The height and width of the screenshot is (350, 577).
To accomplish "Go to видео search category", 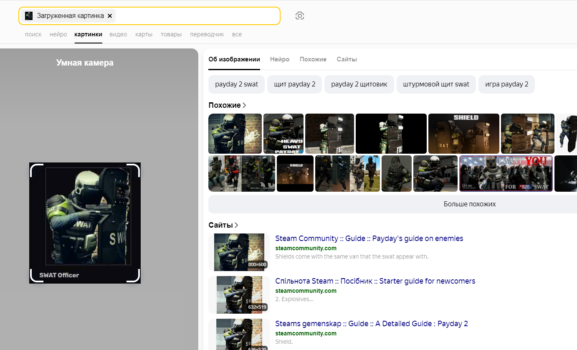I will point(118,34).
